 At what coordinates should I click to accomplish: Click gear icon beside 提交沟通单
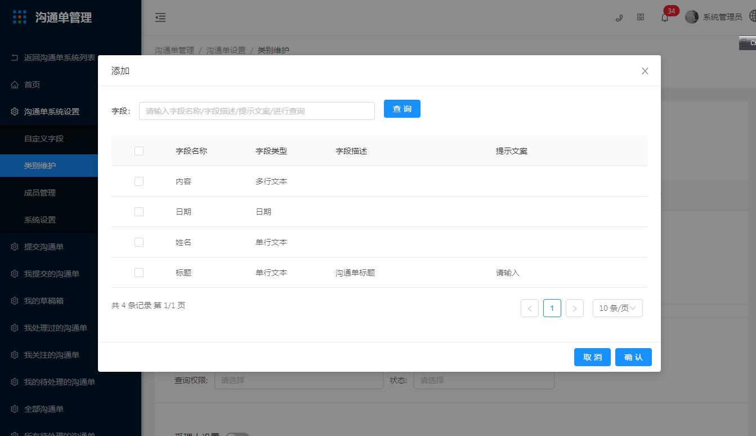[x=15, y=247]
